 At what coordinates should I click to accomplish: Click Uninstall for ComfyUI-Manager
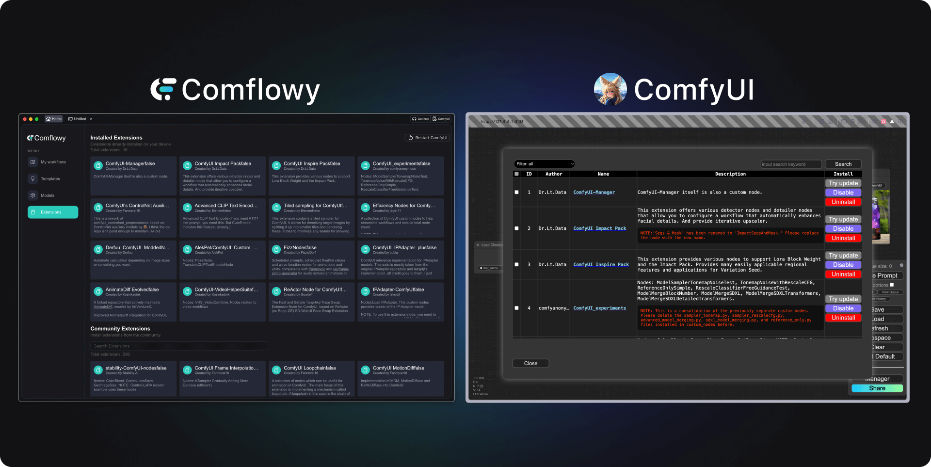pyautogui.click(x=843, y=202)
